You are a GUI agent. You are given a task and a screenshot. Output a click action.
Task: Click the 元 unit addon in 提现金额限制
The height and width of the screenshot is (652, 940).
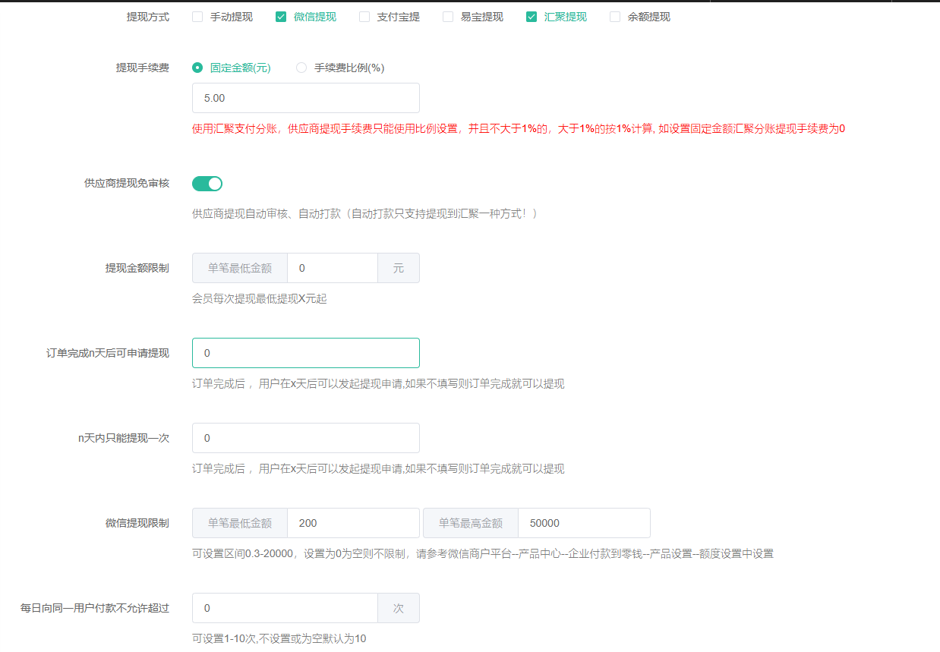click(x=399, y=268)
